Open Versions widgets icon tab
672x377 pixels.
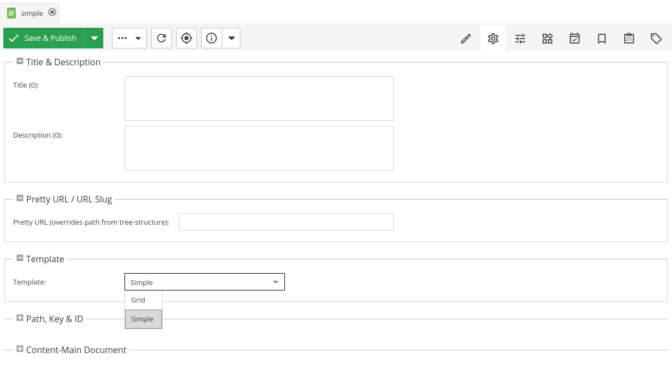tap(547, 39)
